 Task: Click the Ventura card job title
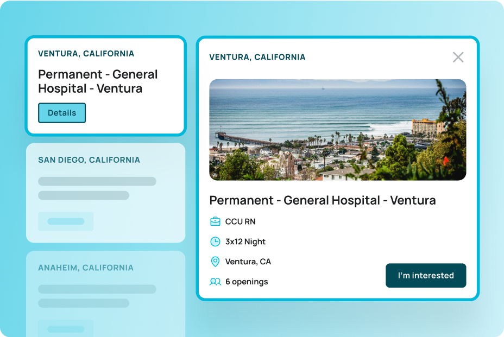tap(98, 81)
